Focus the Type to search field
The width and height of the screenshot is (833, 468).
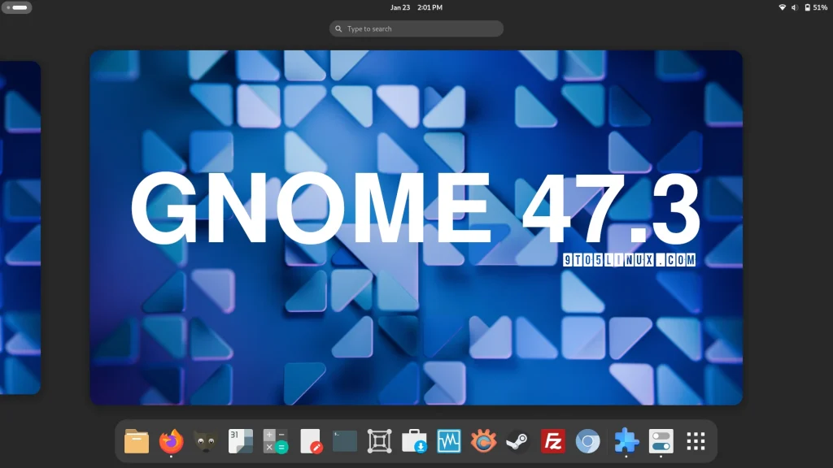(x=416, y=28)
